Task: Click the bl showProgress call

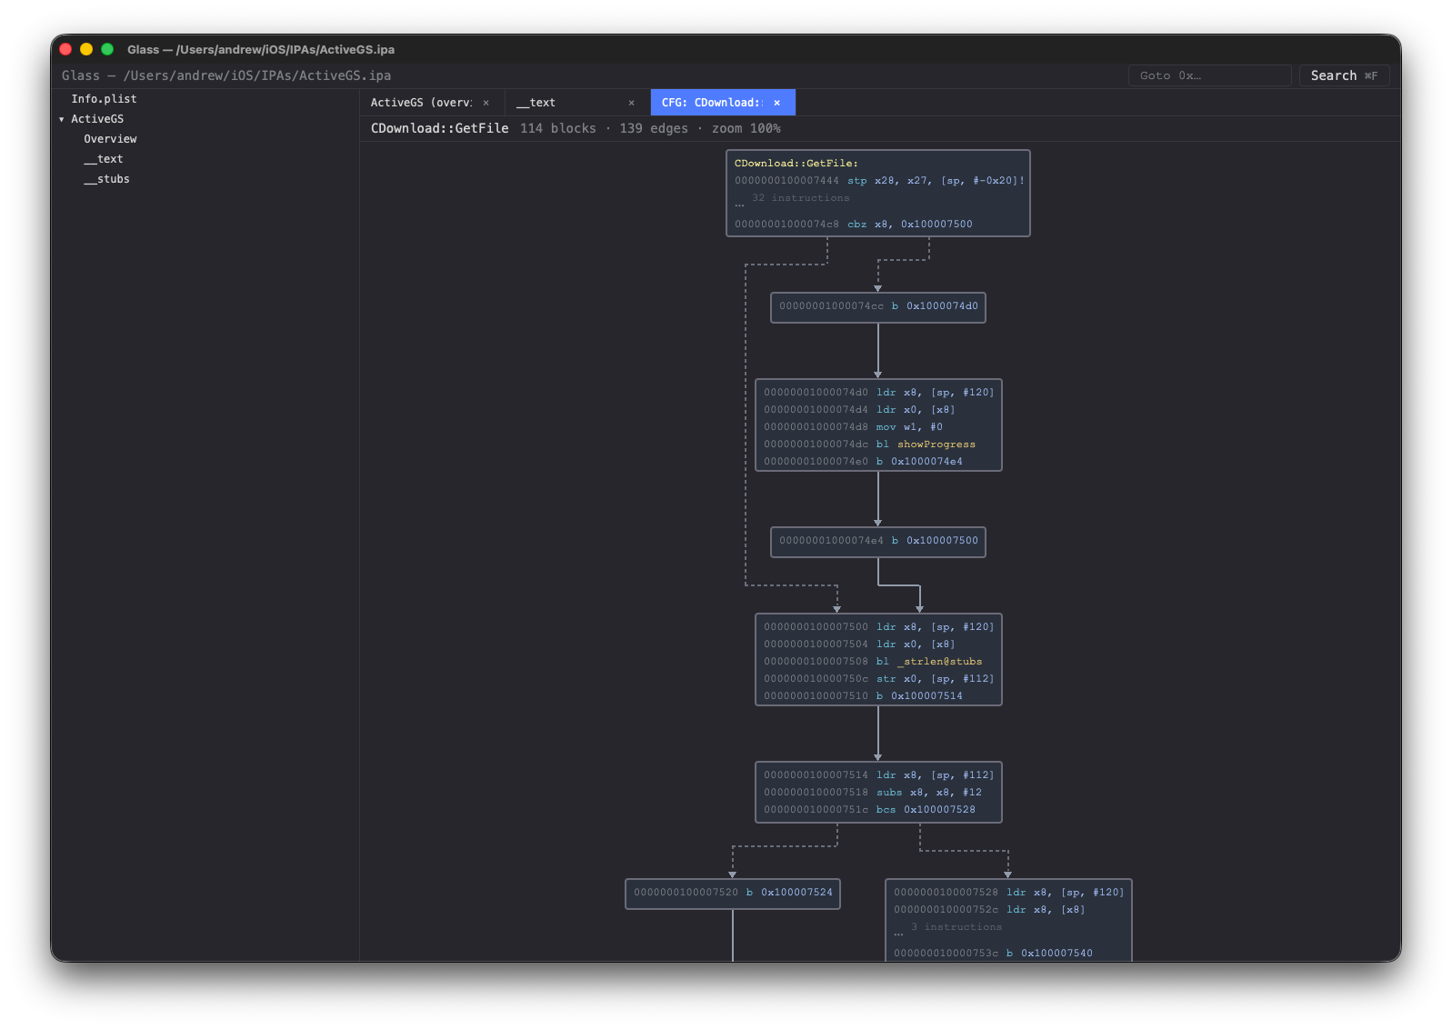Action: (x=926, y=445)
